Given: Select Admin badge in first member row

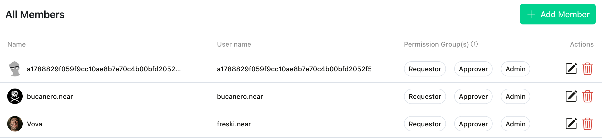Looking at the screenshot, I should (x=515, y=69).
